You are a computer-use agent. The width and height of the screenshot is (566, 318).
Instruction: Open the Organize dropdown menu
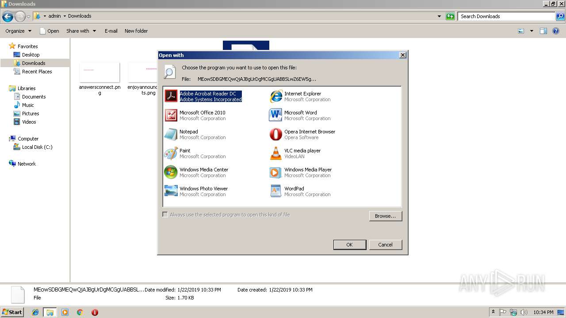point(18,31)
